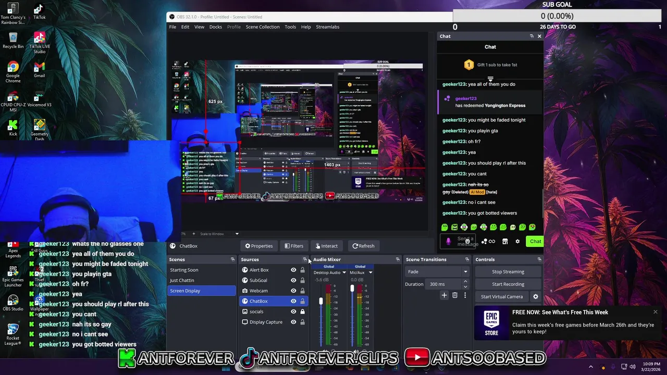This screenshot has height=375, width=667.
Task: Open Virtual Camera settings gear
Action: point(535,297)
